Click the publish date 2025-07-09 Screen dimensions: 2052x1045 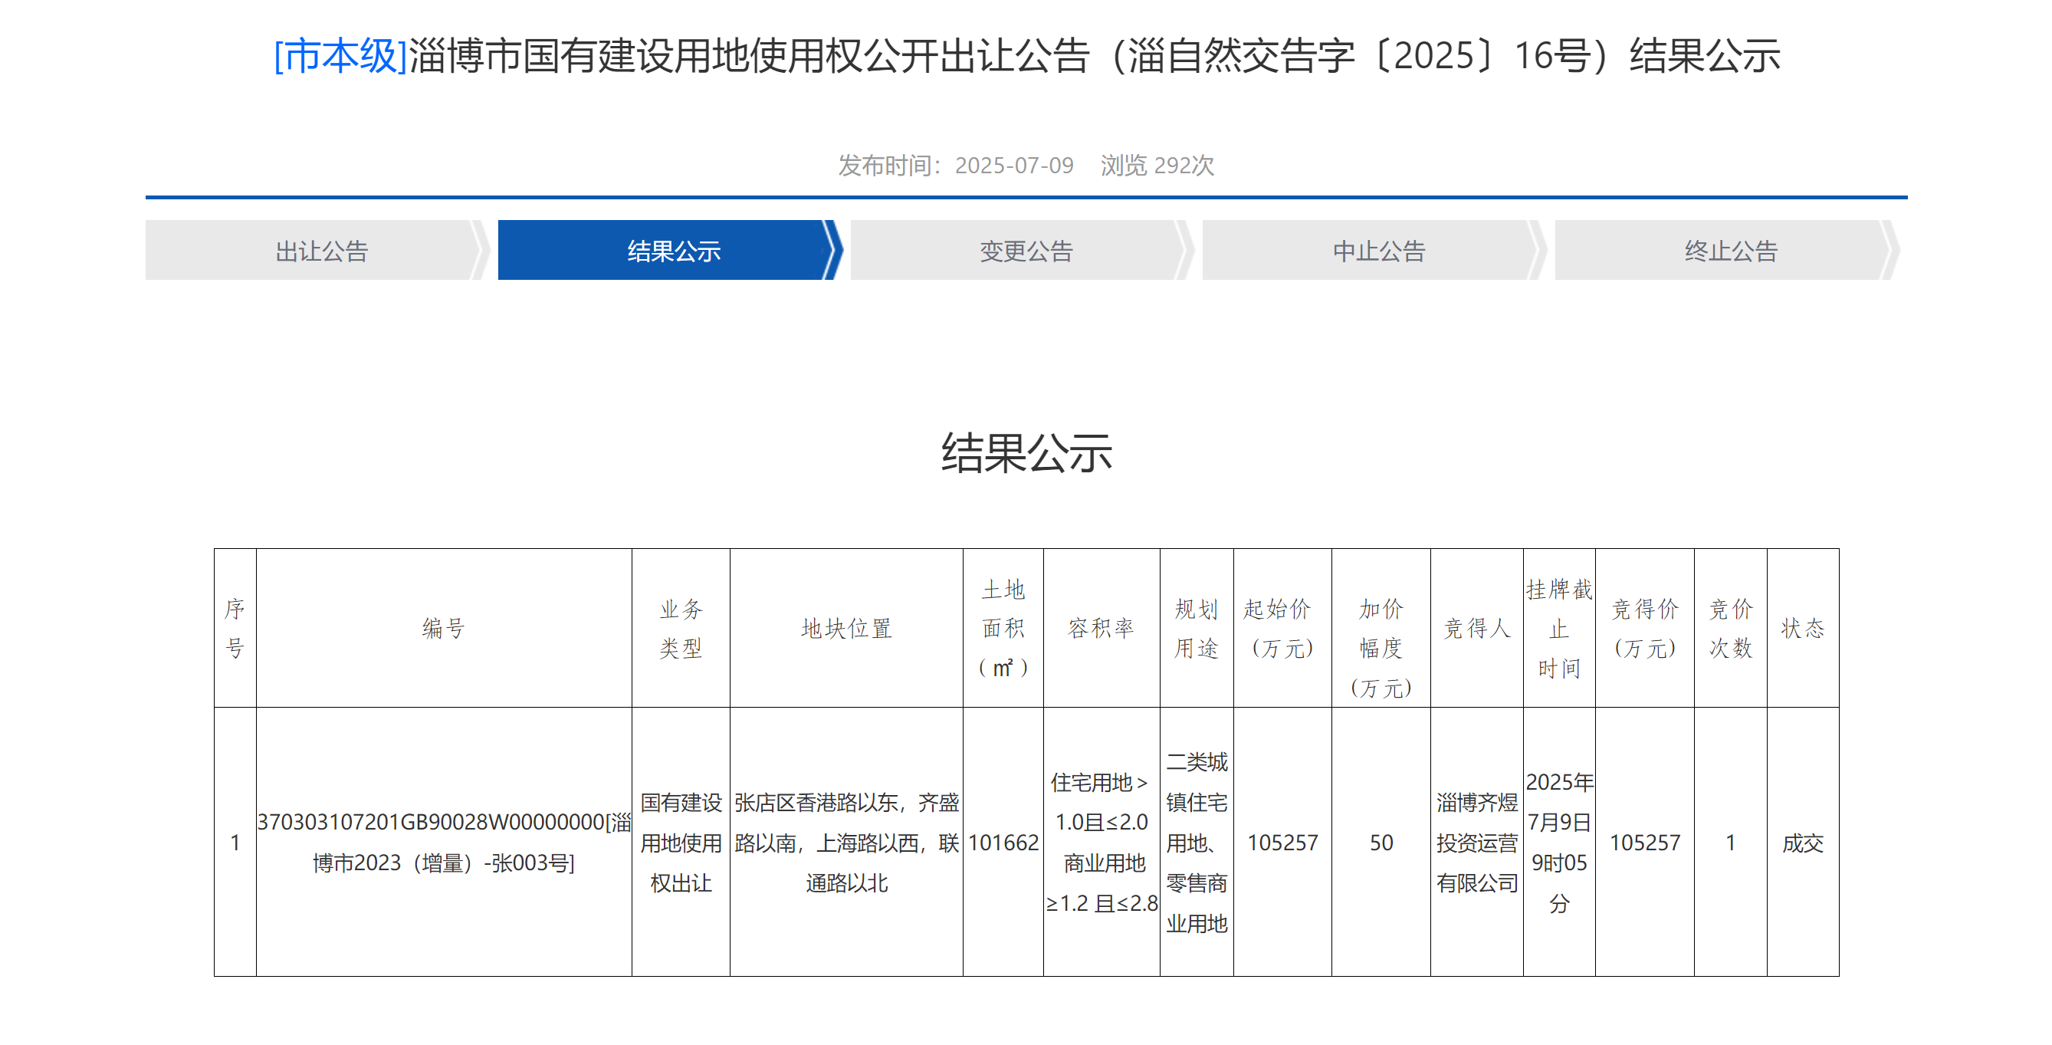click(x=1014, y=166)
